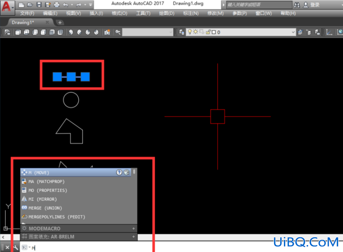343x252 pixels.
Task: Expand the search box arrow at its left
Action: 224,5
